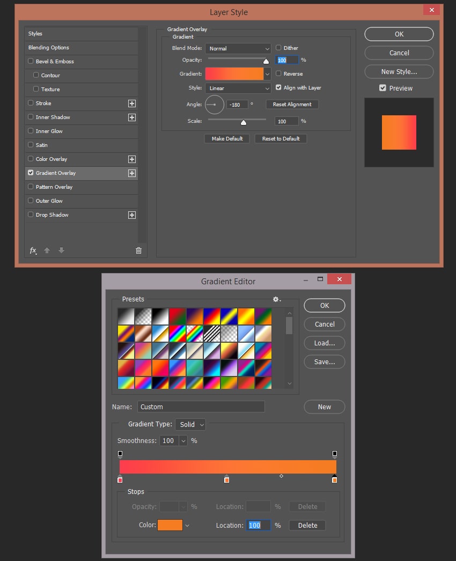Click the angle dial control
Viewport: 456px width, 561px height.
tap(215, 105)
